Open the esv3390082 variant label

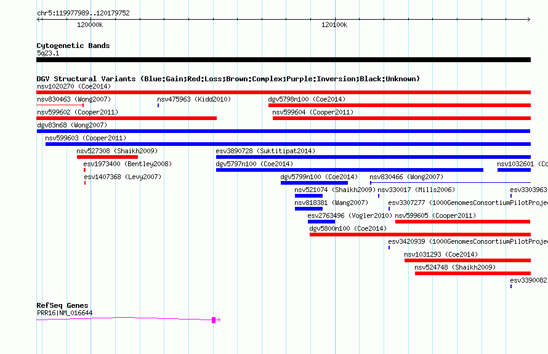pyautogui.click(x=528, y=280)
